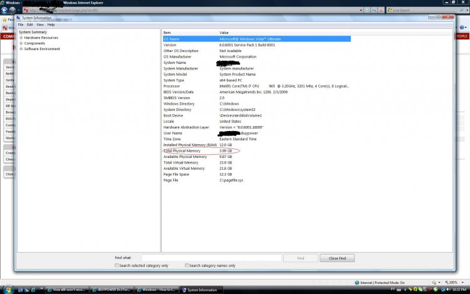Open the File menu in System Information
The height and width of the screenshot is (294, 470).
21,24
